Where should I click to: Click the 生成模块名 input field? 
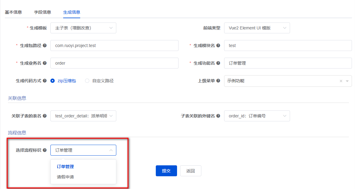[x=288, y=46]
